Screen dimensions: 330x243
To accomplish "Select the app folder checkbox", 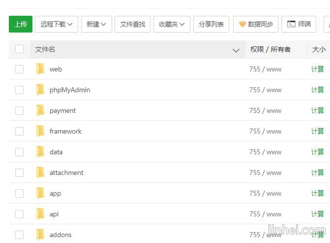I will [19, 193].
